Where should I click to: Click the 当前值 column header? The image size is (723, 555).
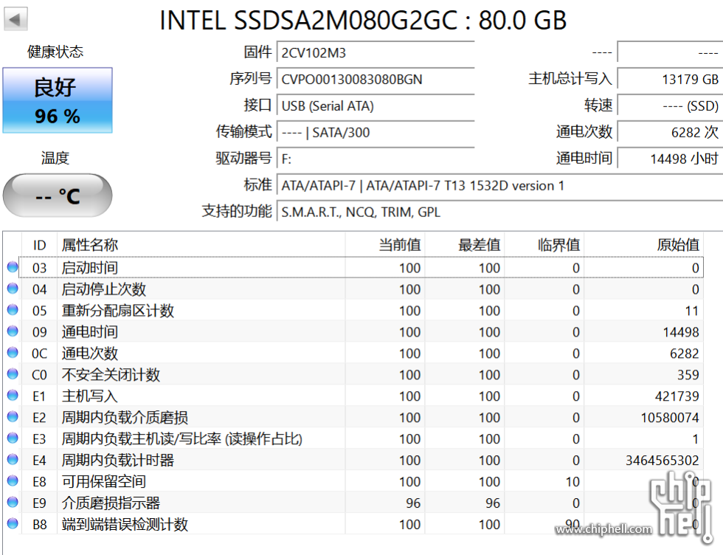tap(400, 245)
